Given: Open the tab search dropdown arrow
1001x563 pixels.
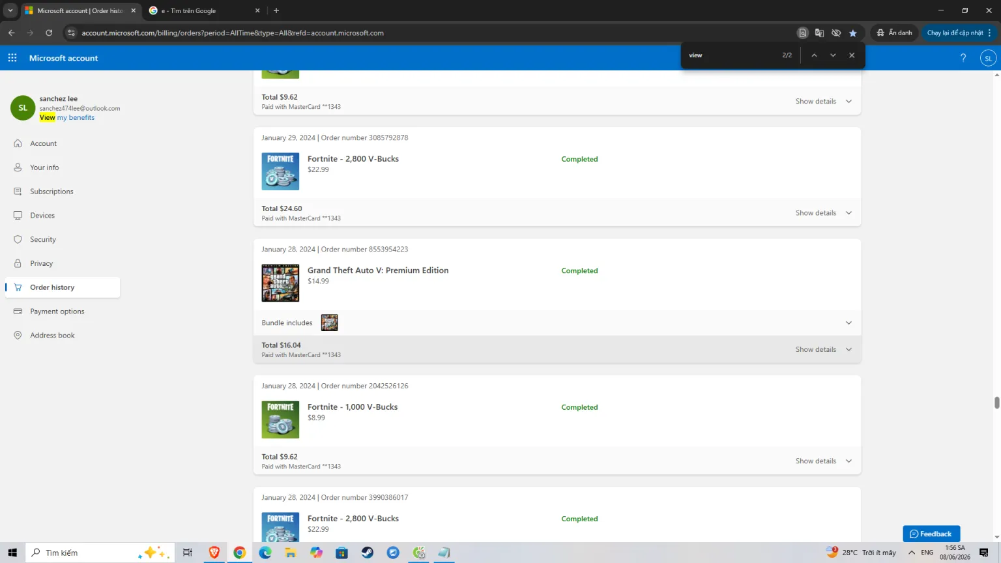Looking at the screenshot, I should coord(10,10).
